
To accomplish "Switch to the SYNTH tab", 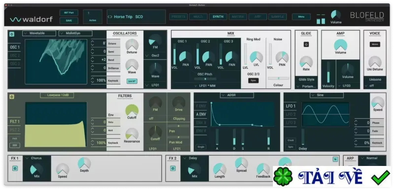I will (x=218, y=17).
